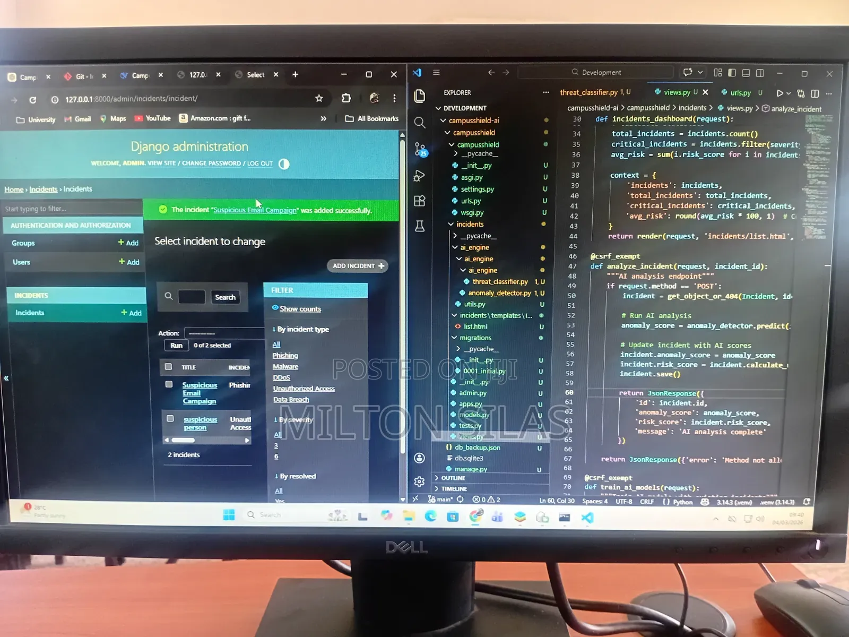This screenshot has height=637, width=849.
Task: Click the VS Code Development command search box
Action: click(x=596, y=72)
